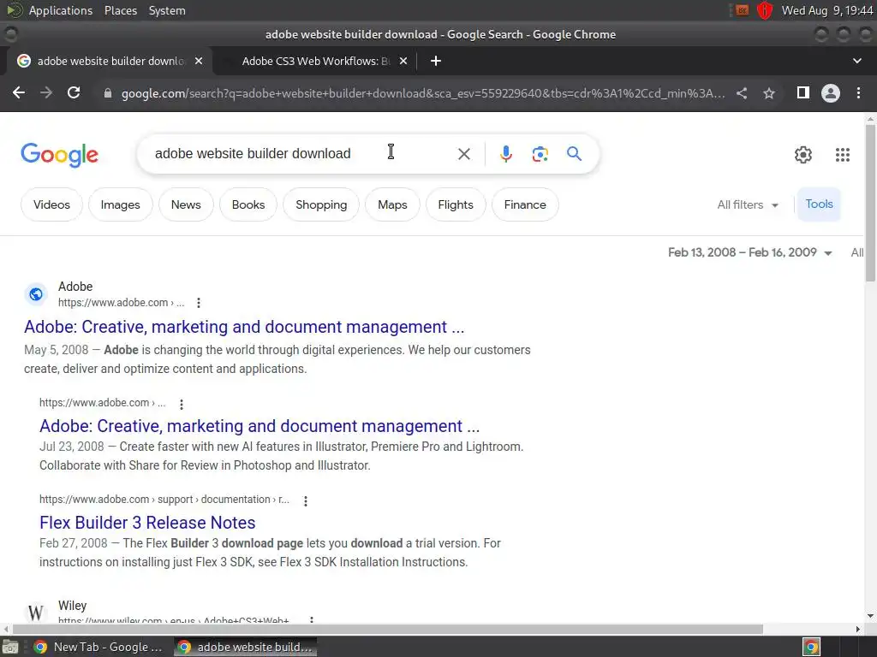Click the show desktop taskbar icon
The width and height of the screenshot is (877, 657).
point(10,648)
